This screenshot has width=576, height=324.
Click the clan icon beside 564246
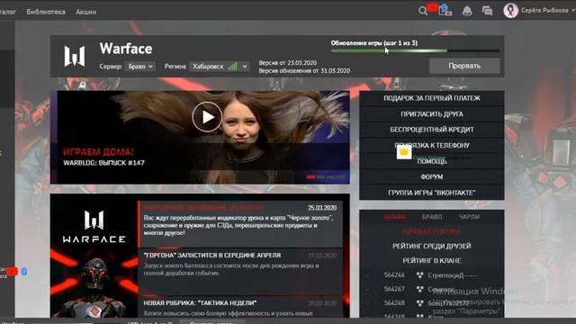click(x=419, y=275)
